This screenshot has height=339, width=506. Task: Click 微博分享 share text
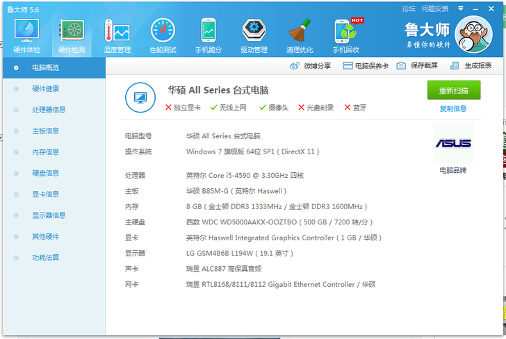point(317,66)
